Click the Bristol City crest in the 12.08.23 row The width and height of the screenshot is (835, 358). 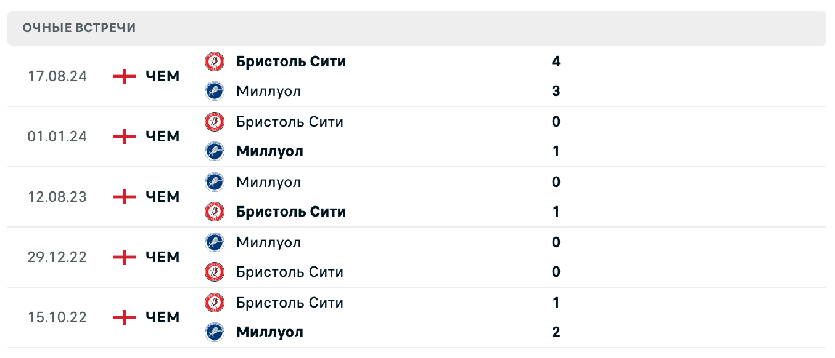pyautogui.click(x=215, y=212)
